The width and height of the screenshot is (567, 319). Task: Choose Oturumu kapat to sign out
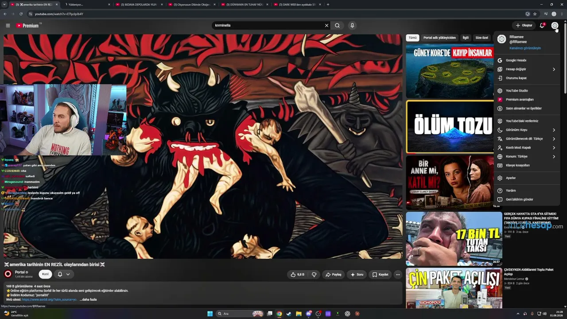(x=527, y=78)
